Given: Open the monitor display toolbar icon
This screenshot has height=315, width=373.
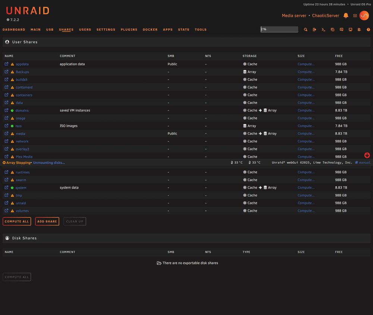Looking at the screenshot, I should pyautogui.click(x=350, y=29).
